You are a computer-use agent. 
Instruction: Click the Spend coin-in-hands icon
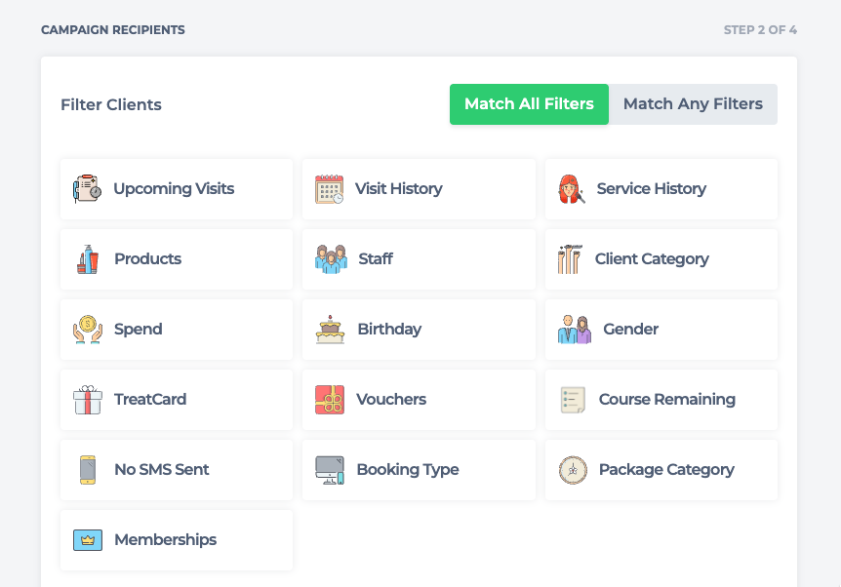tap(88, 329)
